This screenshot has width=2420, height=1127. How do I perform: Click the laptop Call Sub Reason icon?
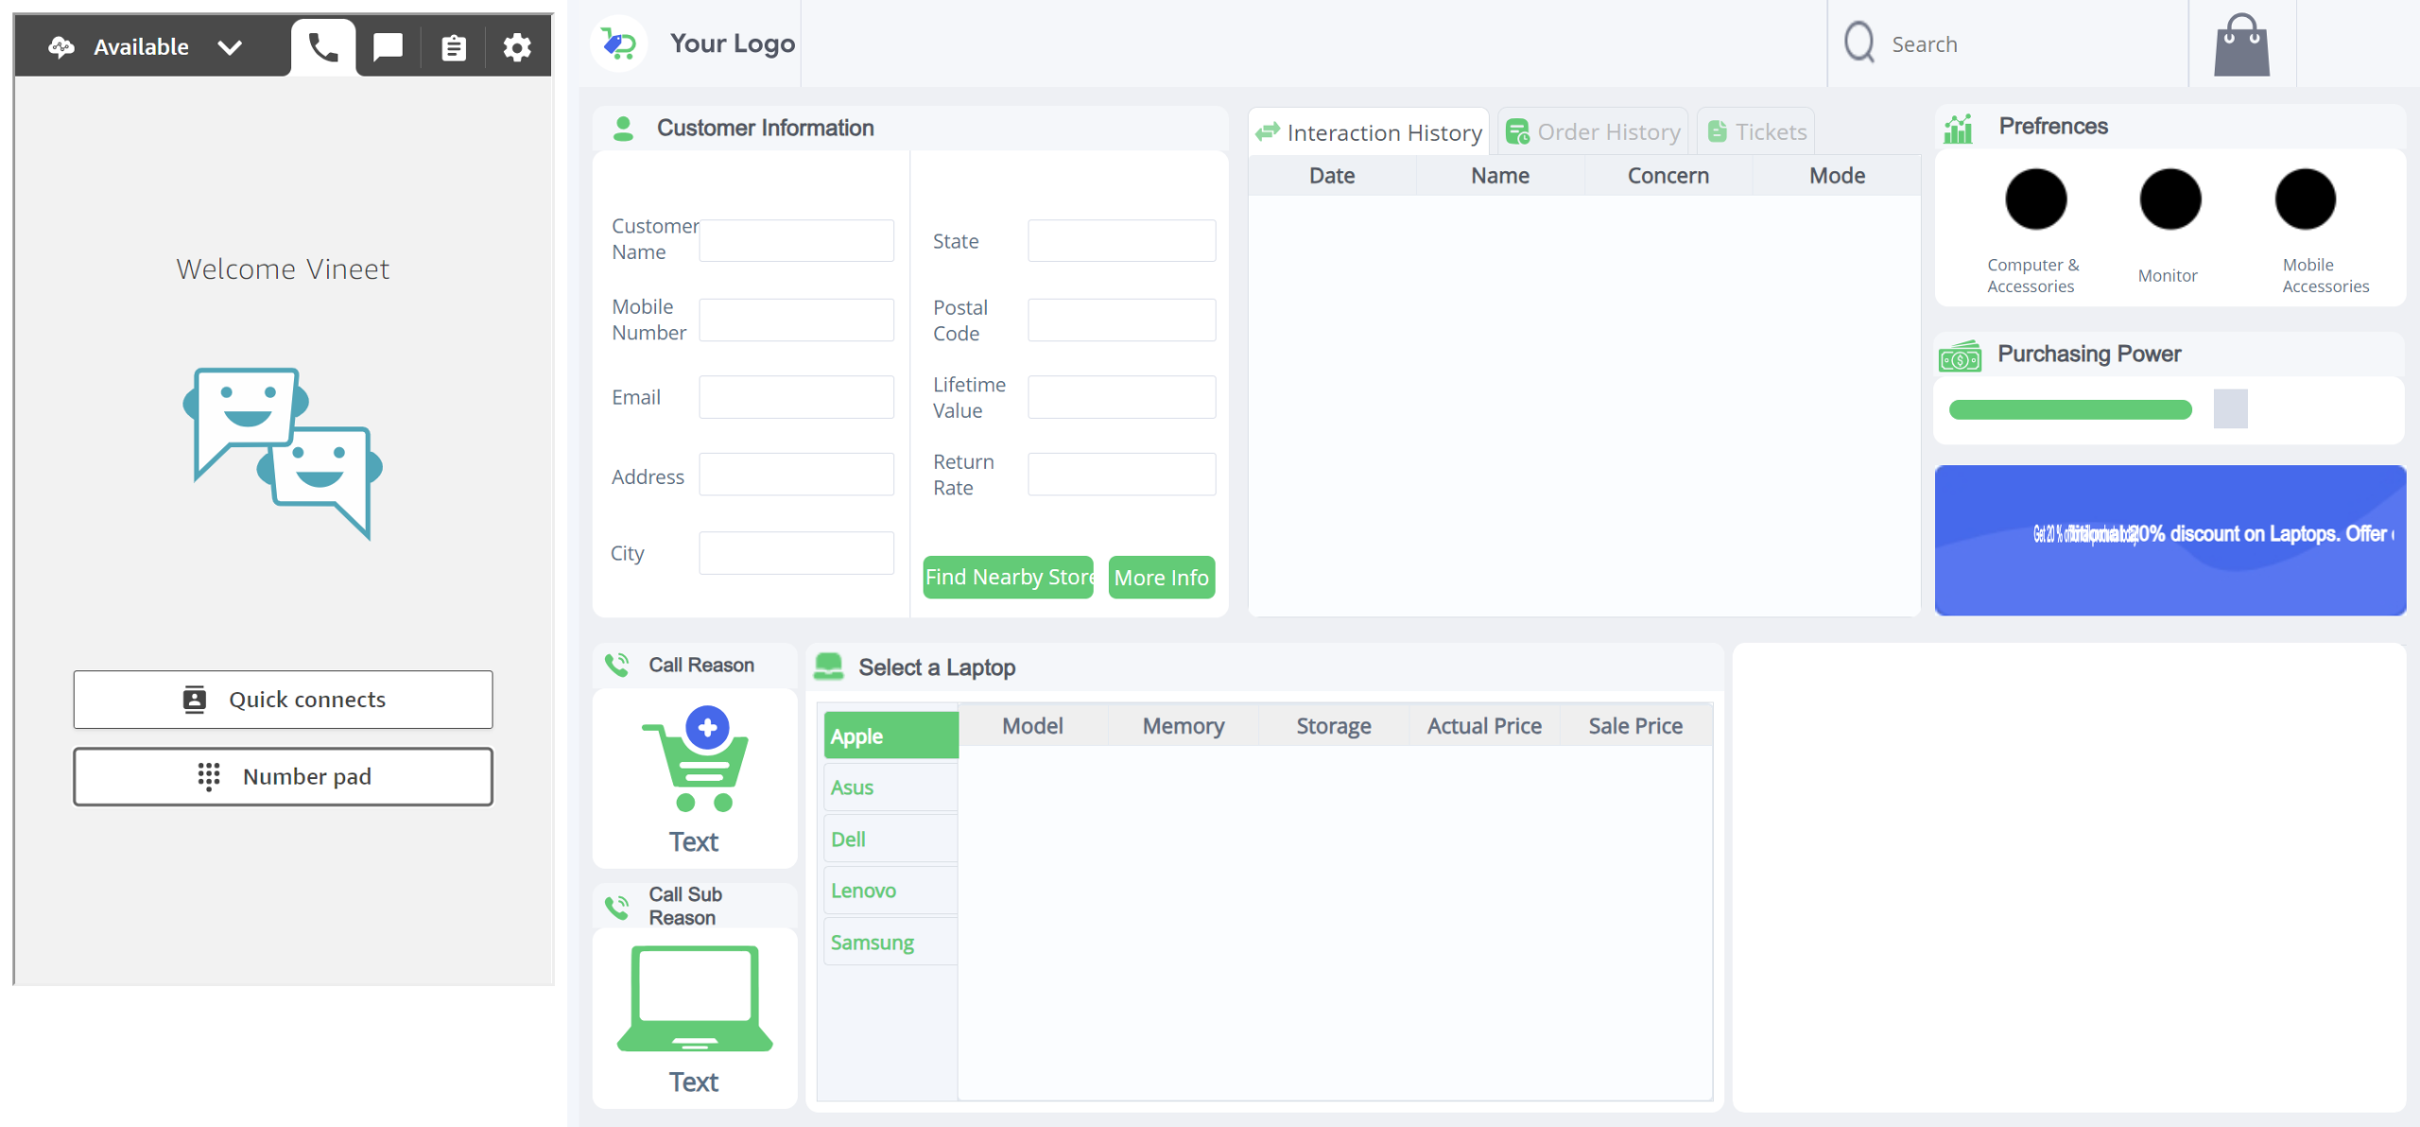(x=695, y=998)
